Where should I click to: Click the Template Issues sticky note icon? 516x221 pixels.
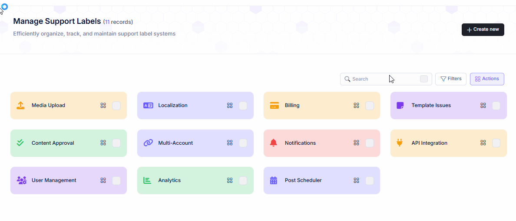click(x=400, y=105)
